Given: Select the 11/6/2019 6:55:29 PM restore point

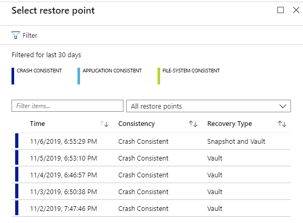Looking at the screenshot, I should coord(151,141).
